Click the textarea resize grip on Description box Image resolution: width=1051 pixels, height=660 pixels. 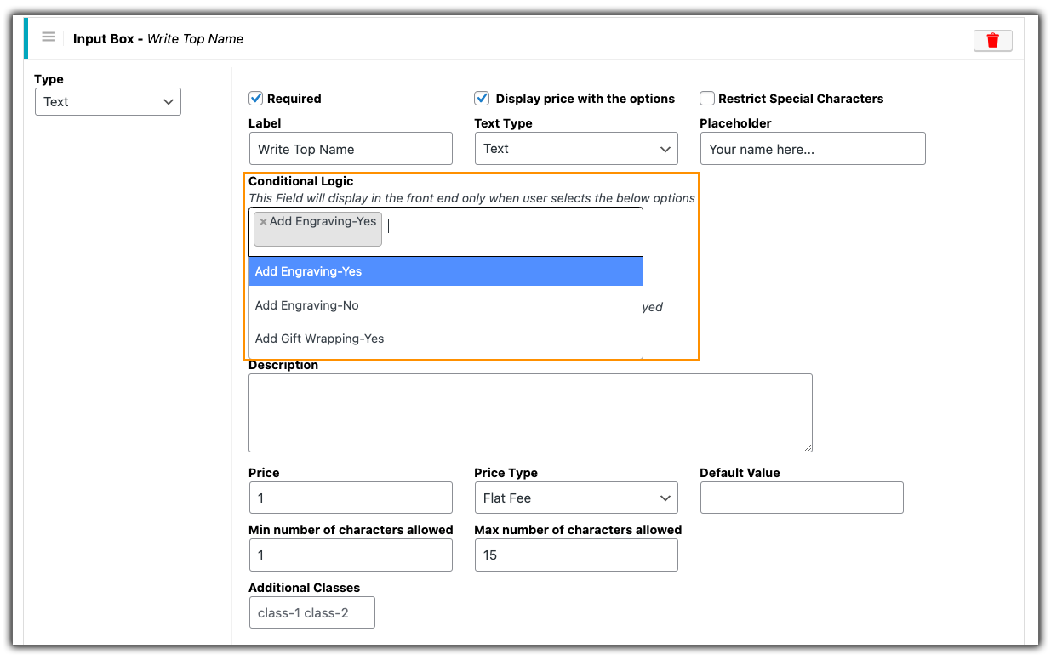coord(808,447)
